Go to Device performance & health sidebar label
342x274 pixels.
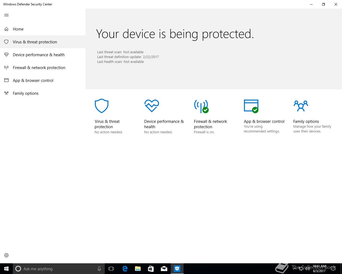[x=39, y=55]
